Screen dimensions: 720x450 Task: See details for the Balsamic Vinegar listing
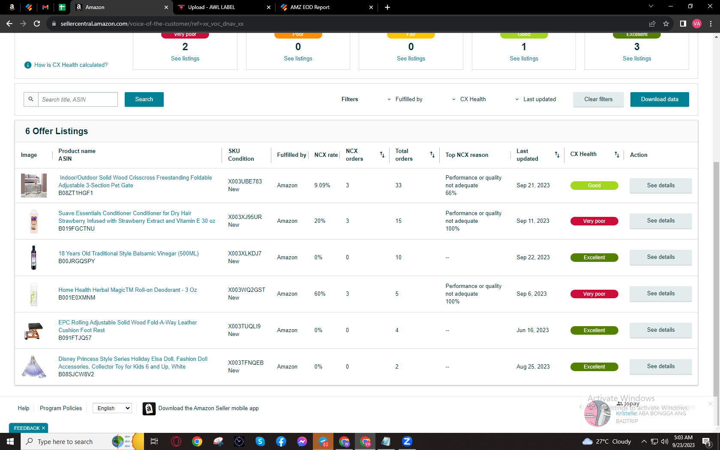click(x=661, y=257)
